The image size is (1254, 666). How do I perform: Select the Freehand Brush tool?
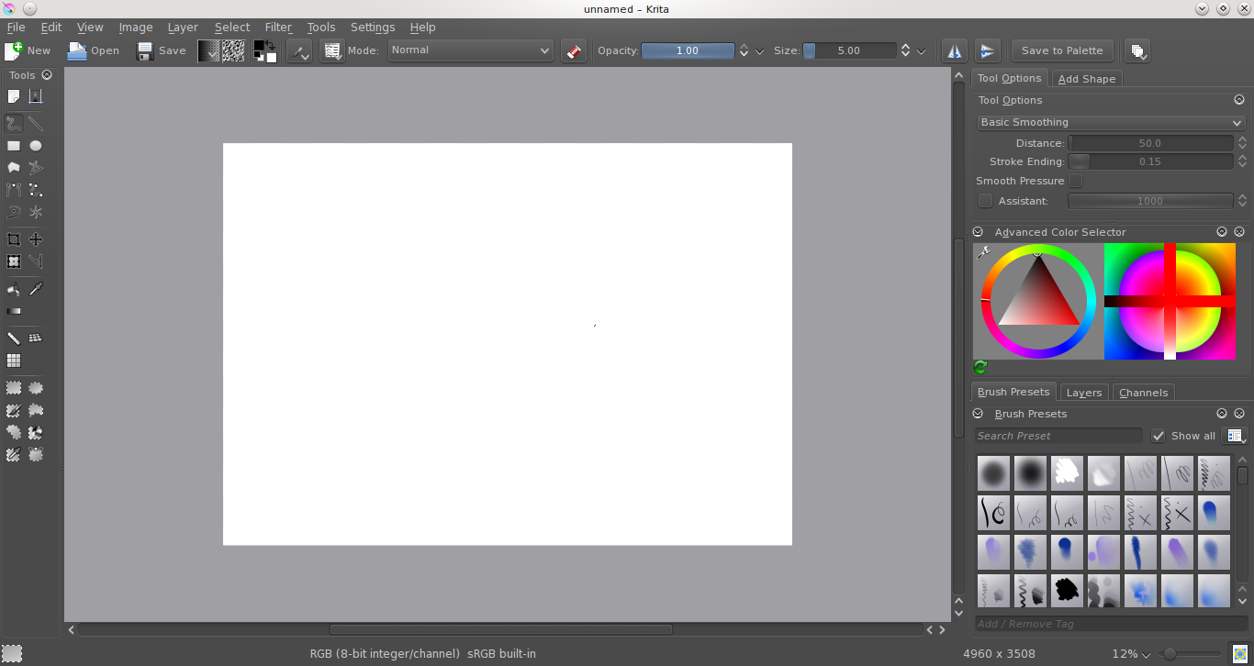pos(13,123)
